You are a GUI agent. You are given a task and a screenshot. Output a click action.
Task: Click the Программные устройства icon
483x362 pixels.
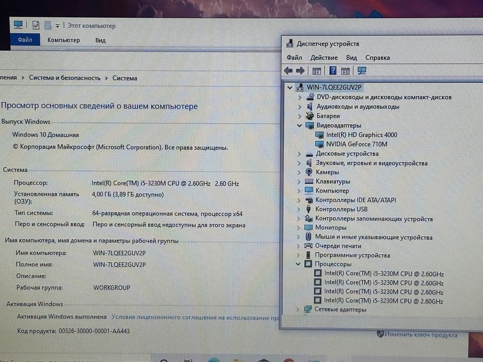click(x=308, y=255)
